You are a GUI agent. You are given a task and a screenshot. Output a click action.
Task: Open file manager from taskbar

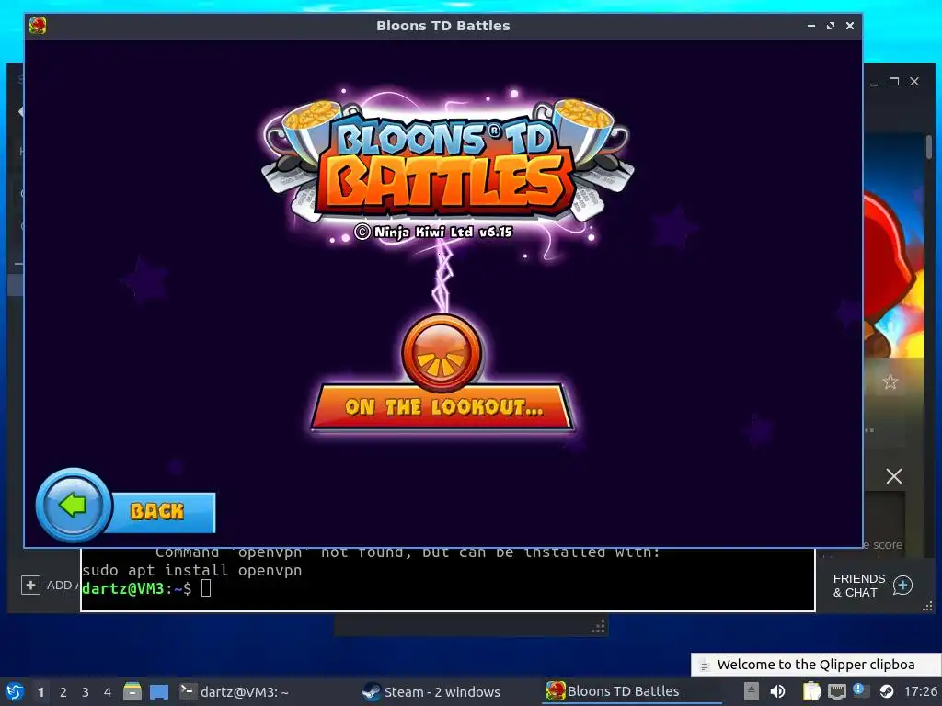point(132,691)
